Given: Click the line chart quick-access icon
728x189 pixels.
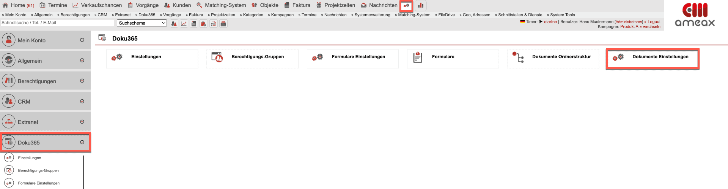Looking at the screenshot, I should (x=184, y=23).
